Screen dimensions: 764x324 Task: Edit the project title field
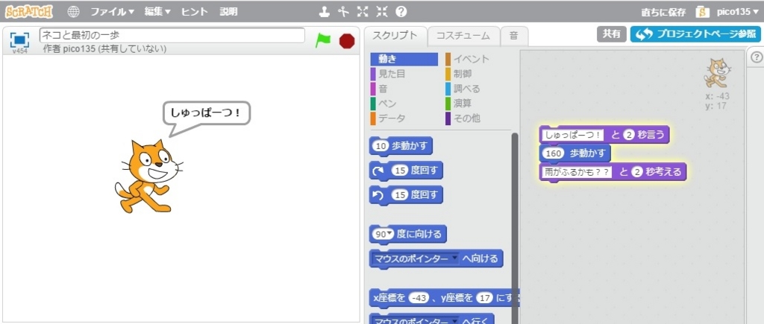coord(172,35)
